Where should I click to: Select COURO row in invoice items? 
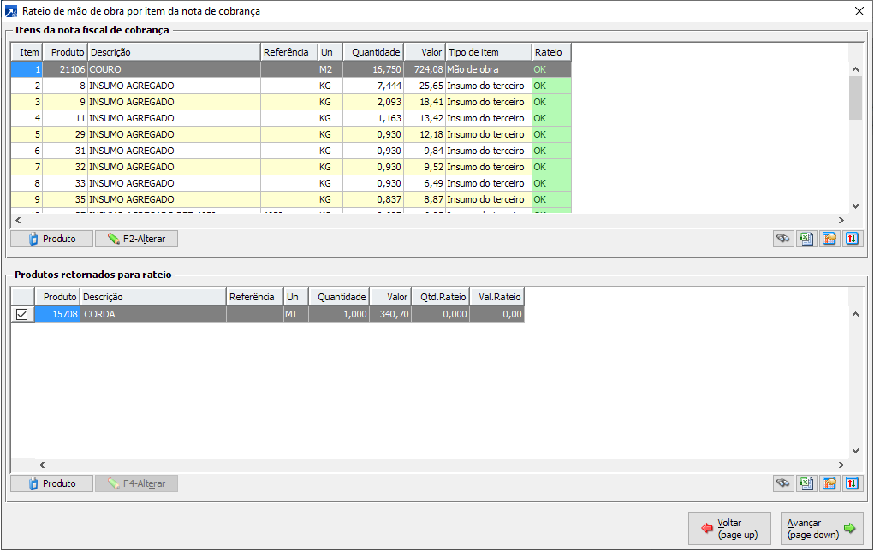coord(291,69)
